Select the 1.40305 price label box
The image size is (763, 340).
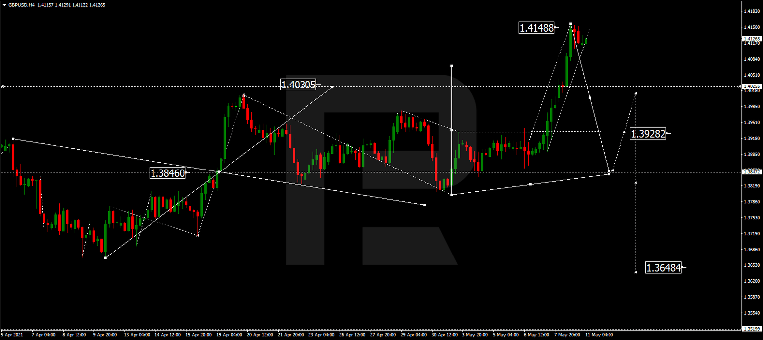tap(298, 85)
